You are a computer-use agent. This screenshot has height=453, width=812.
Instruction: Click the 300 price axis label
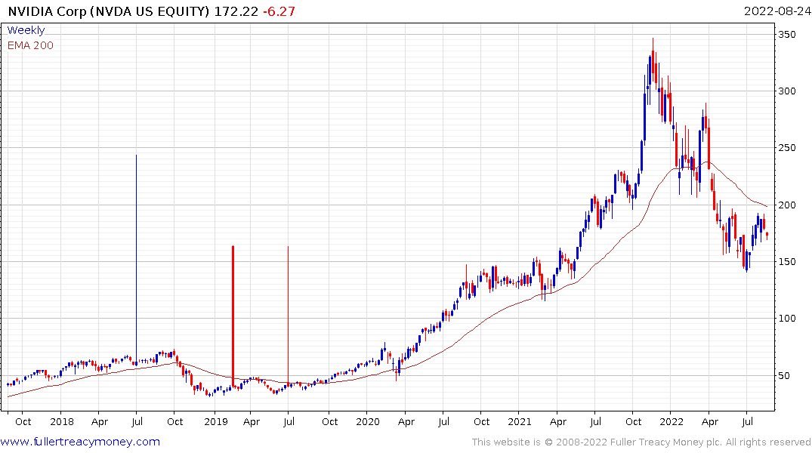click(786, 91)
